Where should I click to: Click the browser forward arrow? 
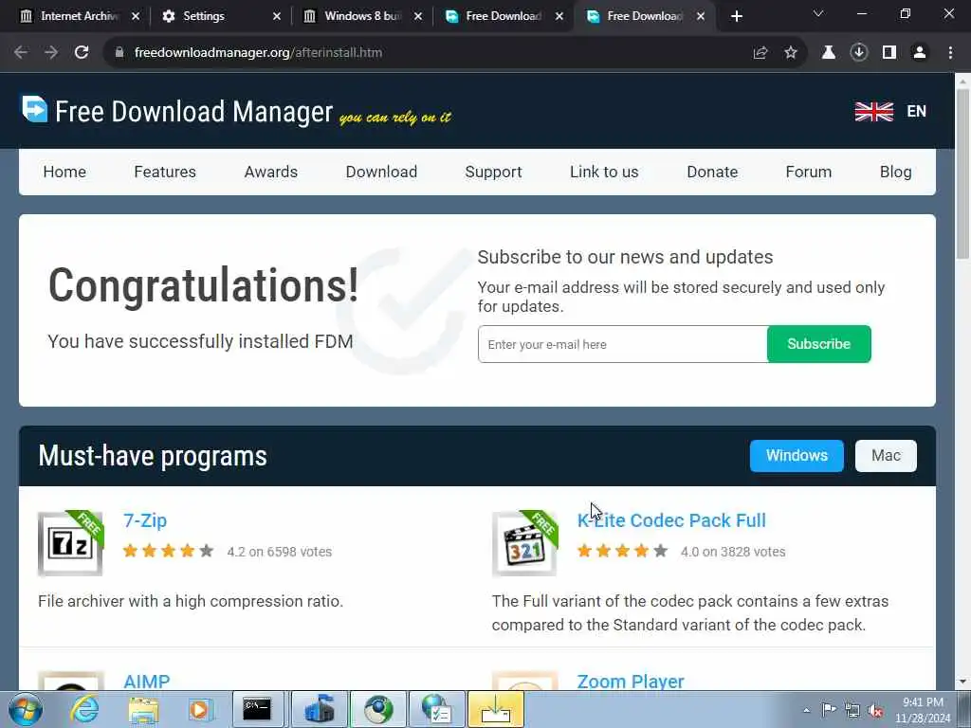pyautogui.click(x=51, y=53)
